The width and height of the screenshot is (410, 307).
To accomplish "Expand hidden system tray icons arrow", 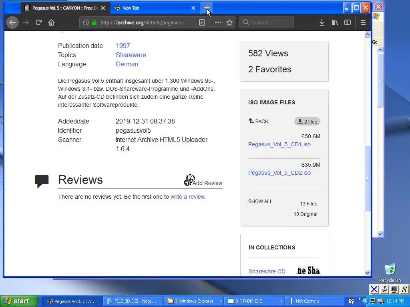I will pos(365,301).
